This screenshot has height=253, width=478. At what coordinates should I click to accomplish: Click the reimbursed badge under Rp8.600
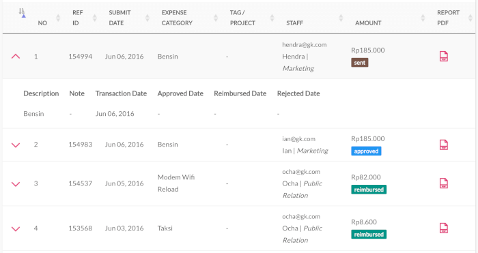coord(369,234)
